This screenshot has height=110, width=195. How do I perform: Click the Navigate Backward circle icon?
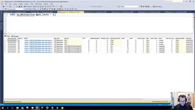point(3,6)
